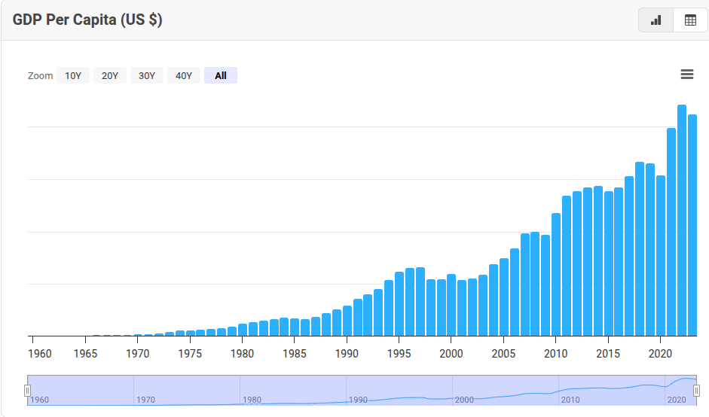This screenshot has height=417, width=709.
Task: Click the Zoom label
Action: coord(40,75)
